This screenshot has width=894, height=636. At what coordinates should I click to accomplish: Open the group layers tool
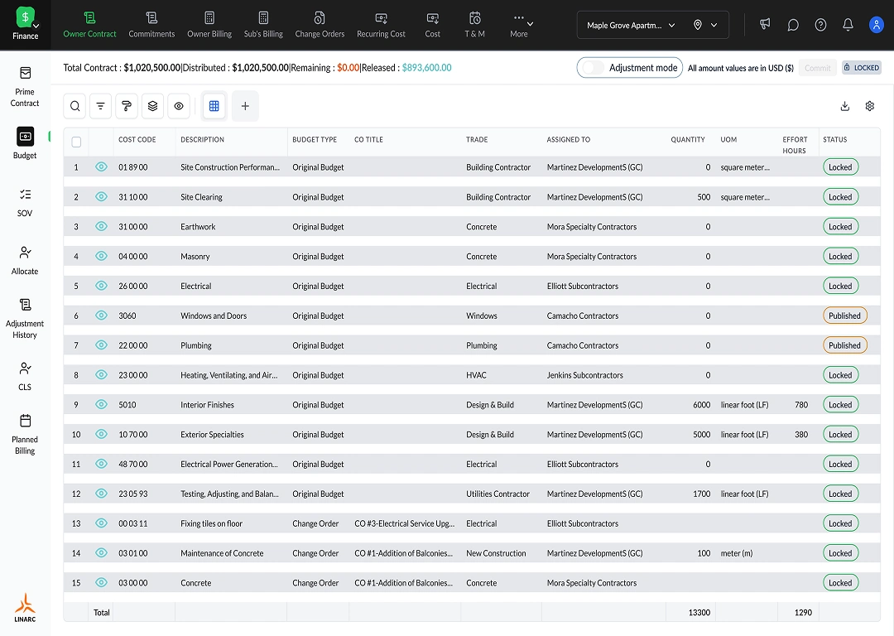point(153,106)
